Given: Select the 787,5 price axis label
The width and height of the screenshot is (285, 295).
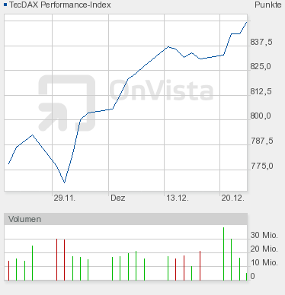Looking at the screenshot, I should 262,141.
